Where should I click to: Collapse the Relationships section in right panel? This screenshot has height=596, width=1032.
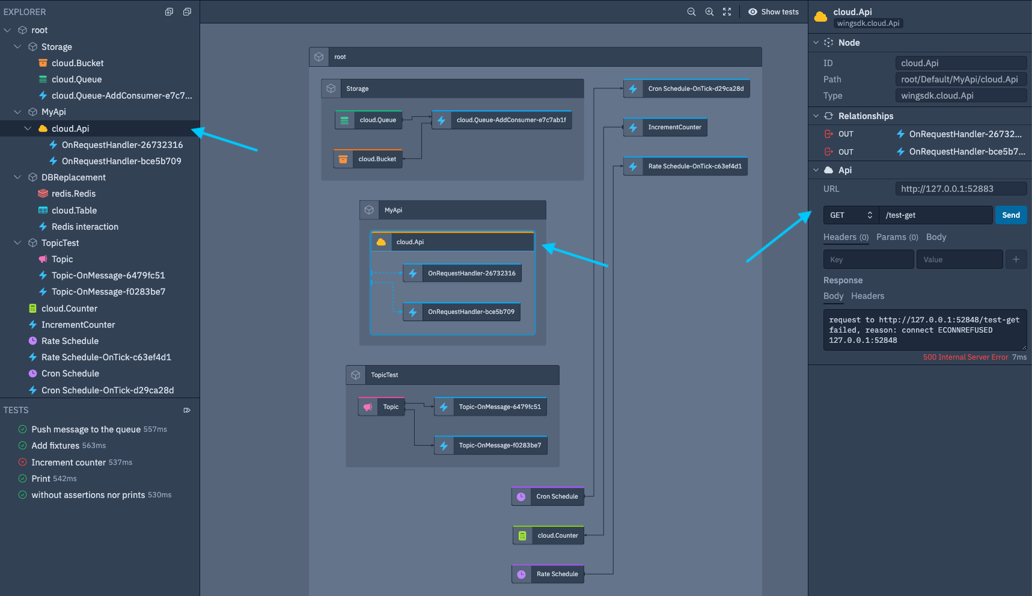[816, 115]
